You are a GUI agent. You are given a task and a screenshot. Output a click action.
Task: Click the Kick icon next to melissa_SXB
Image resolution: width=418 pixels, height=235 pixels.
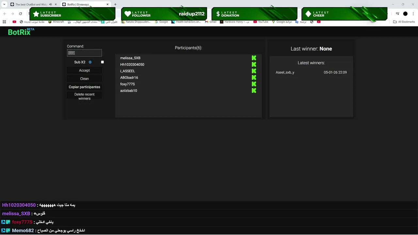click(254, 58)
